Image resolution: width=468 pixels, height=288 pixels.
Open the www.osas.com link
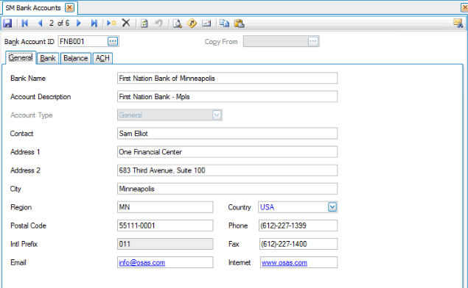(284, 262)
